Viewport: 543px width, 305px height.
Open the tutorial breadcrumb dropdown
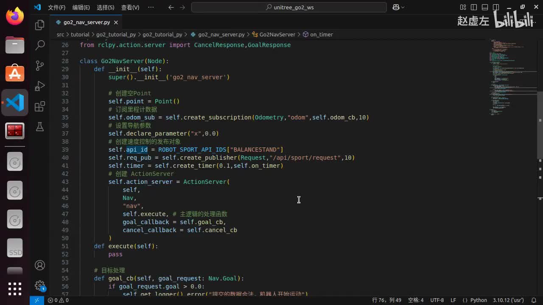(x=80, y=34)
